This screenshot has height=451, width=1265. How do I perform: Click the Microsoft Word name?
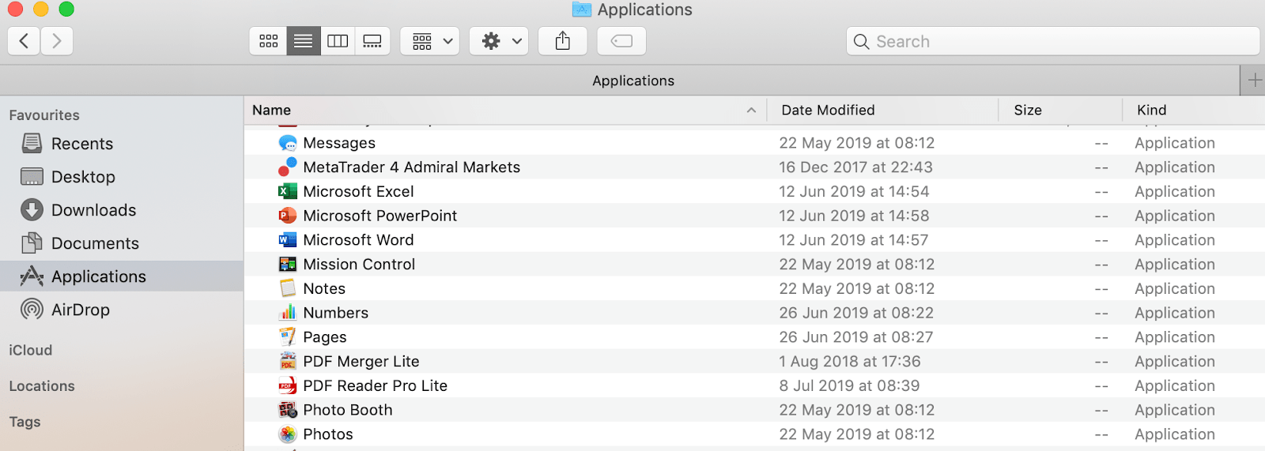359,240
